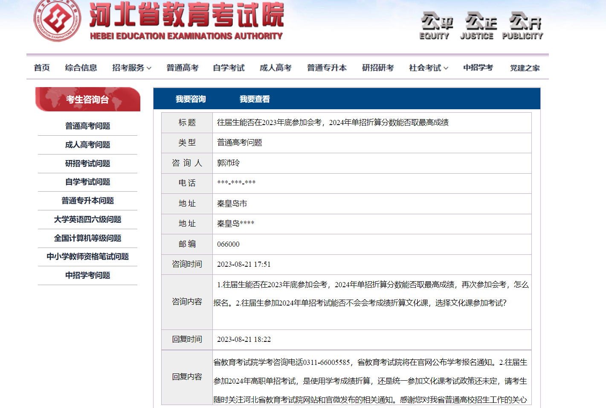606x408 pixels.
Task: Click the 公正 JUSTICE slogan graphic
Action: click(x=479, y=26)
